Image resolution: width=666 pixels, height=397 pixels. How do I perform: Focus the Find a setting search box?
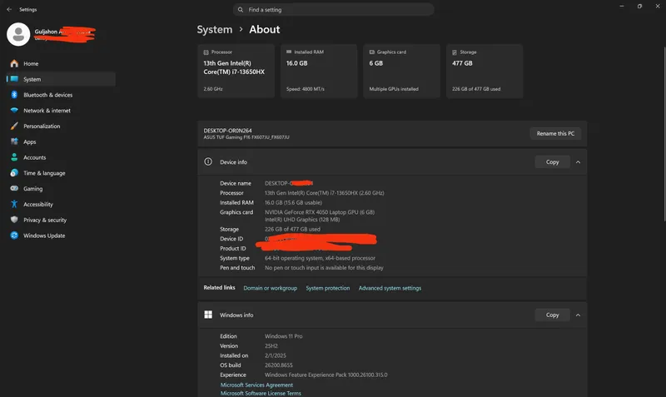334,9
